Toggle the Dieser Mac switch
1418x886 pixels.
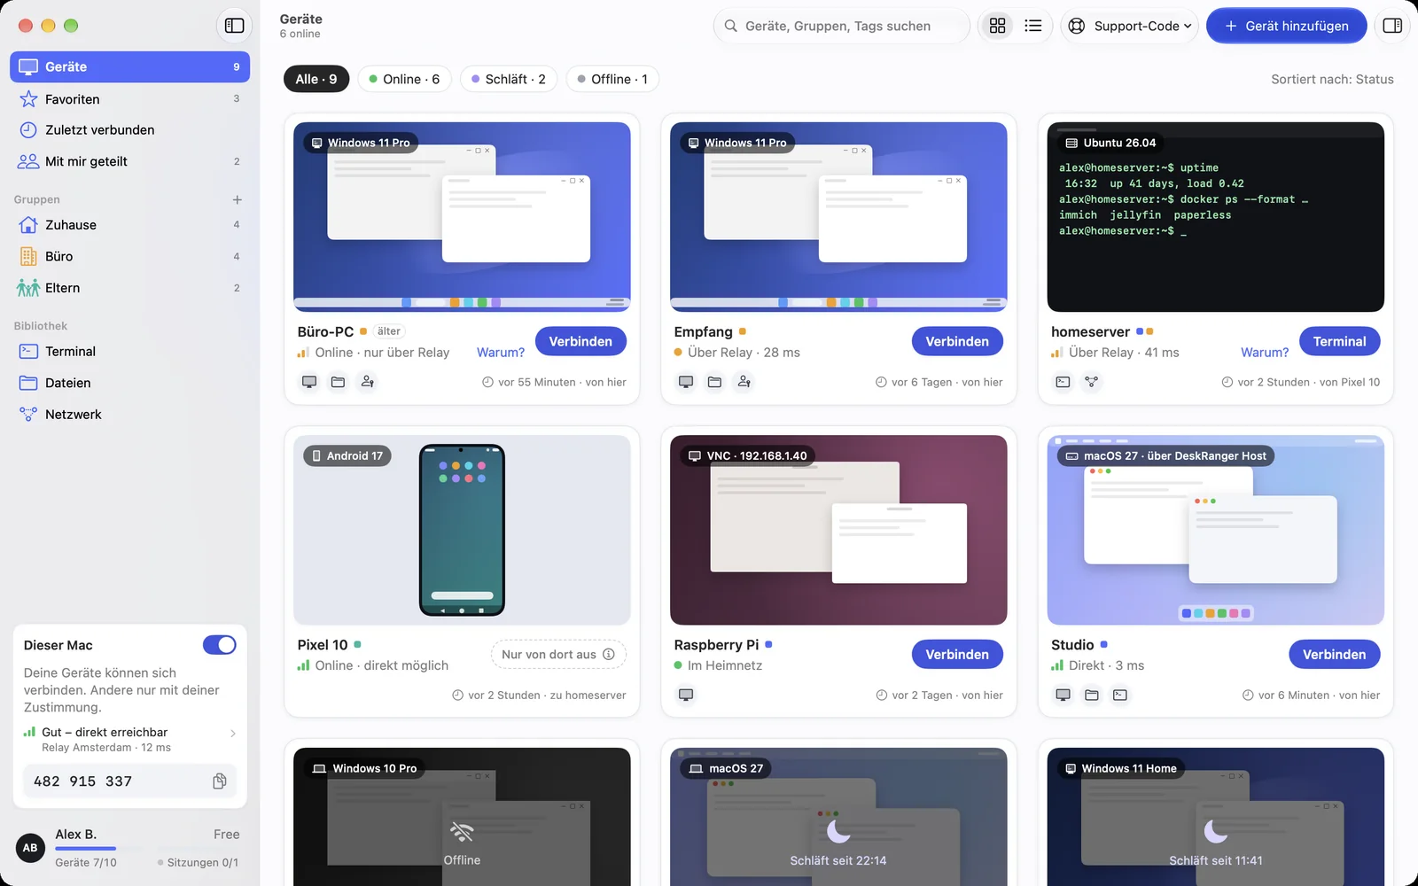click(x=219, y=645)
